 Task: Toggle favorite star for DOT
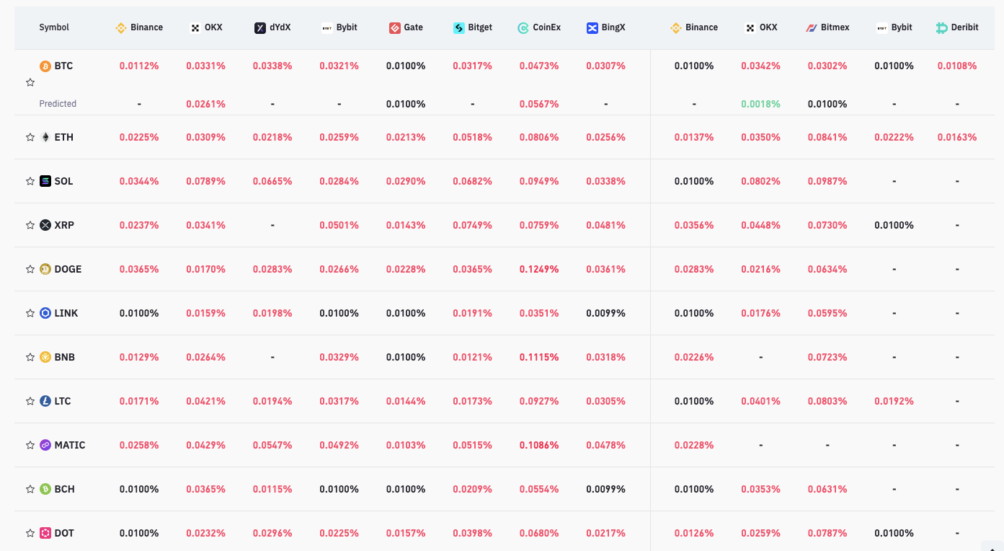tap(30, 533)
